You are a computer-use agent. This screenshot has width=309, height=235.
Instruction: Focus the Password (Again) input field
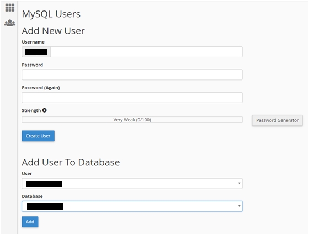[132, 98]
